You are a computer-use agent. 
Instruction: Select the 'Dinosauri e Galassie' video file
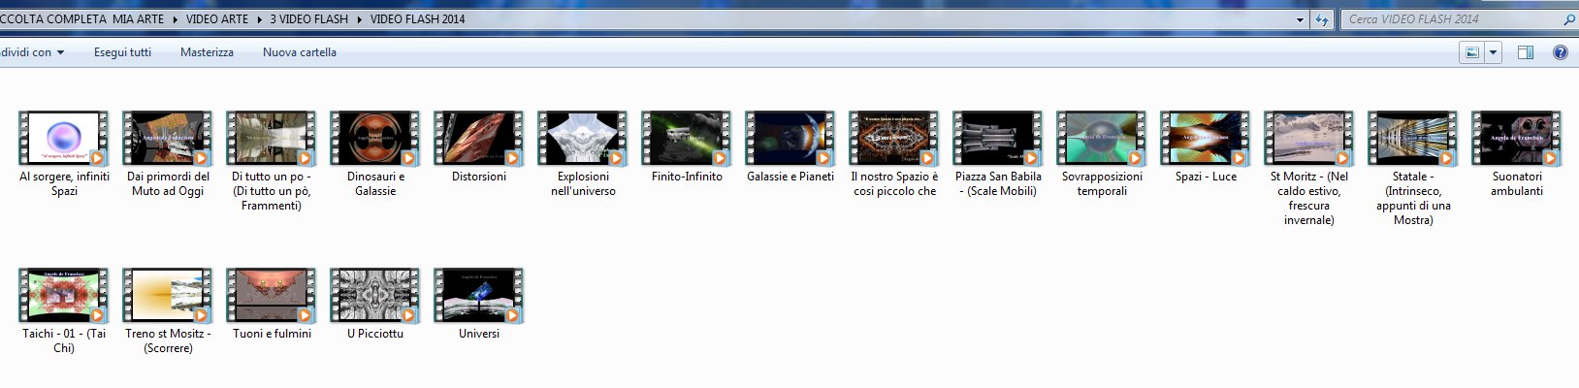click(375, 139)
